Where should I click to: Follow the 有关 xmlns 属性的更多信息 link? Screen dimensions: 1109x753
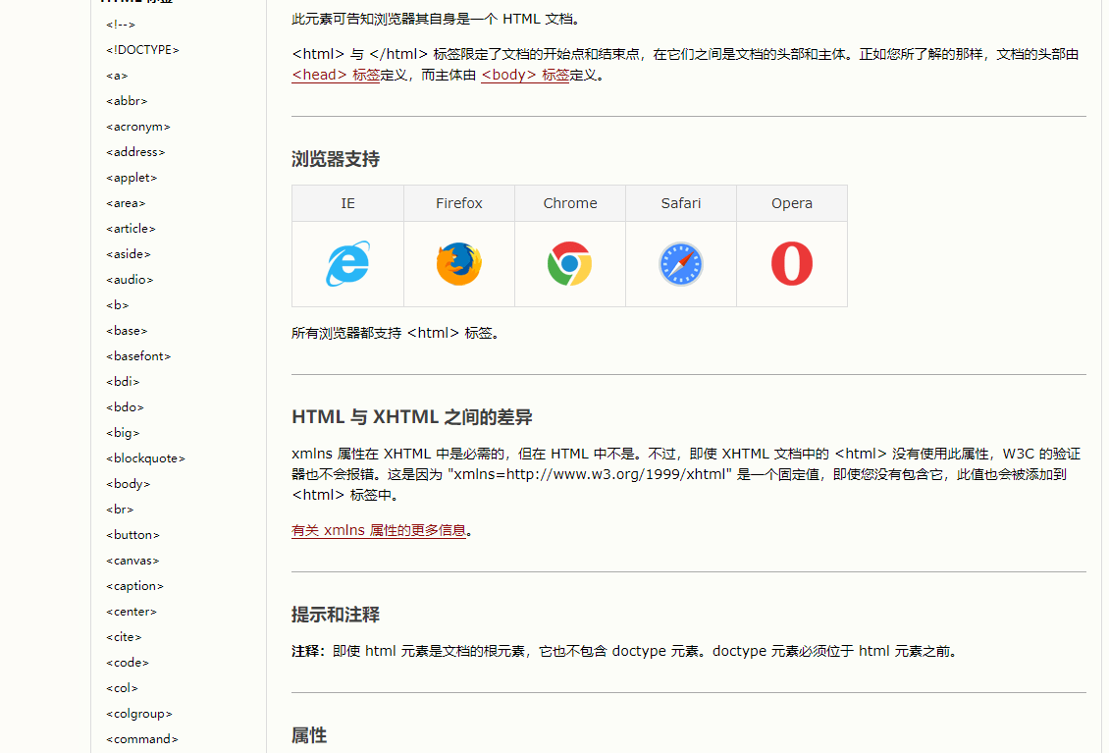pos(379,530)
